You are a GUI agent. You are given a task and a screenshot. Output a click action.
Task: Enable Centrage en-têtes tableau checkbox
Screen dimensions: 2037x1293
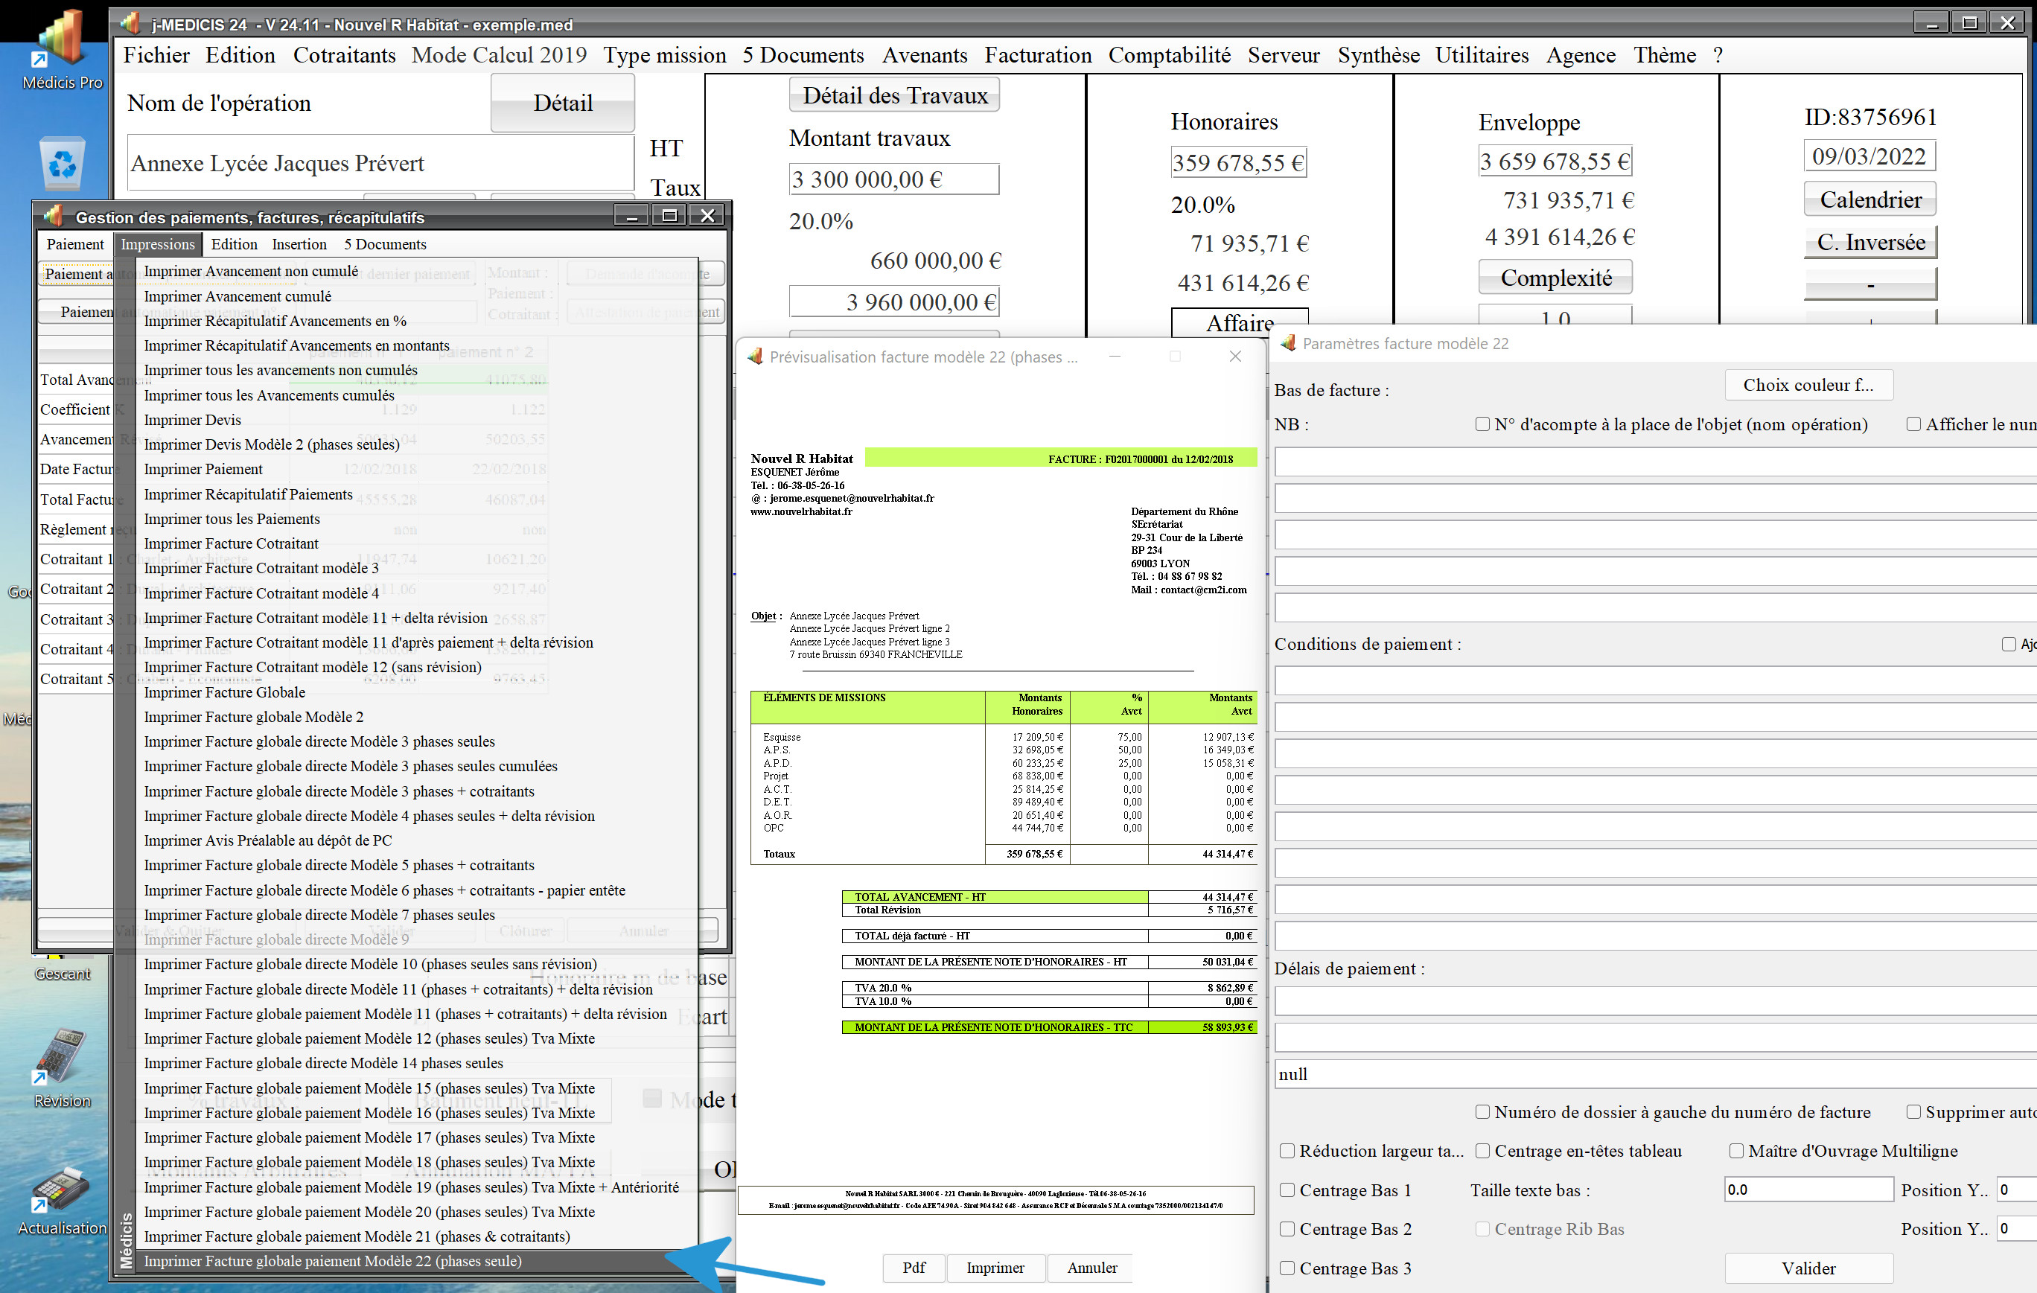(1482, 1150)
